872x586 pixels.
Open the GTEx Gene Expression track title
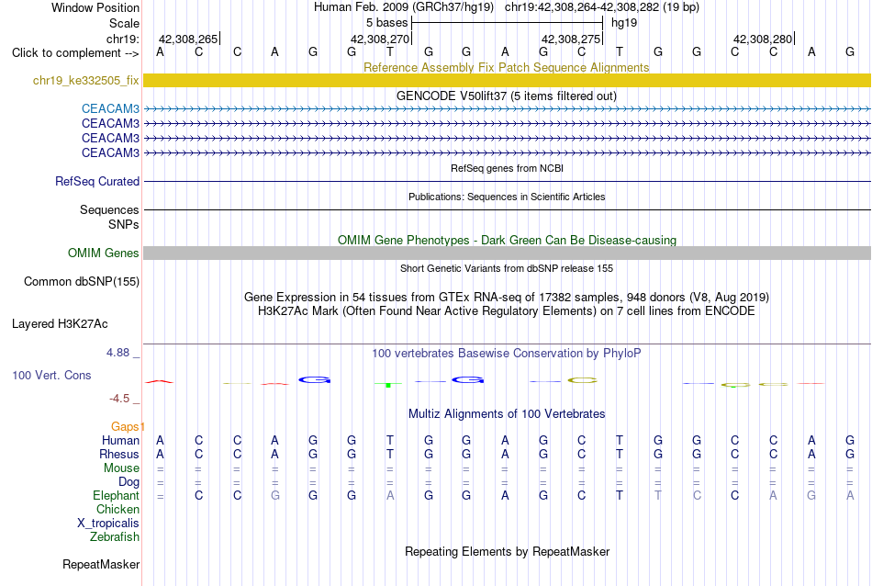[506, 298]
